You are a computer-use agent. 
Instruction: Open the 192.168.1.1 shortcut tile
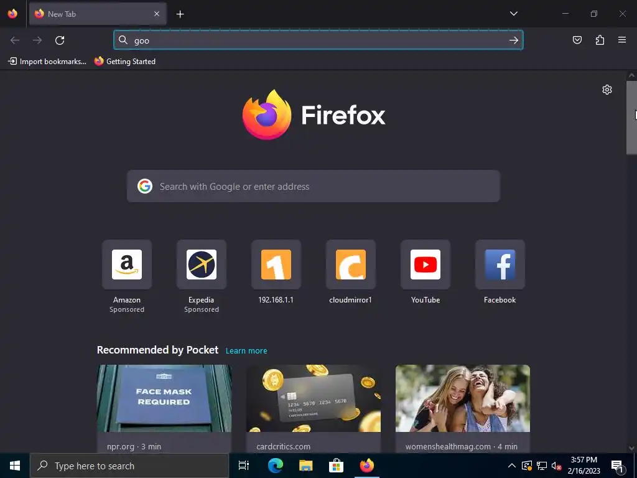pyautogui.click(x=276, y=265)
